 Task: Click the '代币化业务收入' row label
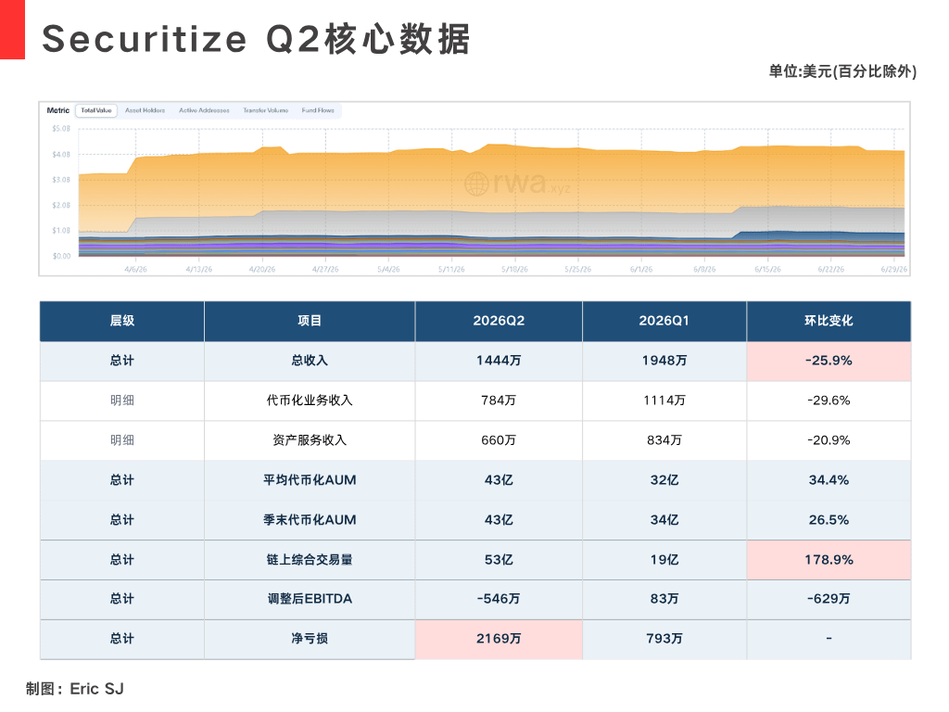tap(310, 400)
